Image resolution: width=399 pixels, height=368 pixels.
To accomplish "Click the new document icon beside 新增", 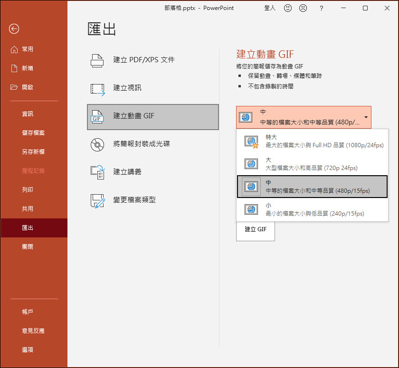I will [14, 68].
